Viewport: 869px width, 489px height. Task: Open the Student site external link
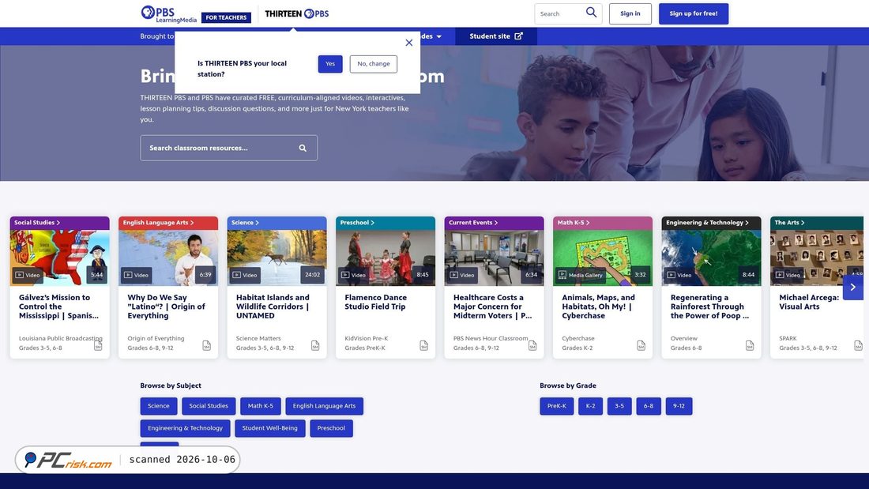point(496,36)
